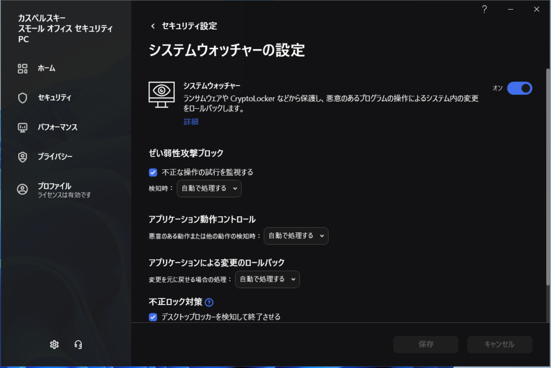Open プロファイル in the sidebar

point(54,186)
